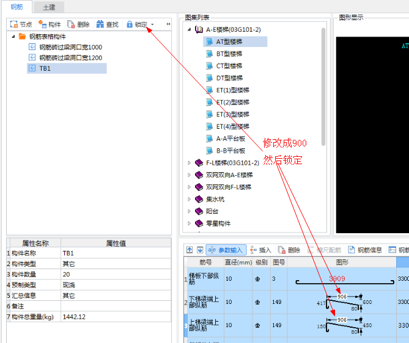
Task: Expand the left toolbar overflow chevron
Action: coord(168,24)
